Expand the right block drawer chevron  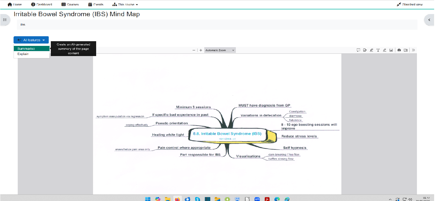[x=429, y=20]
